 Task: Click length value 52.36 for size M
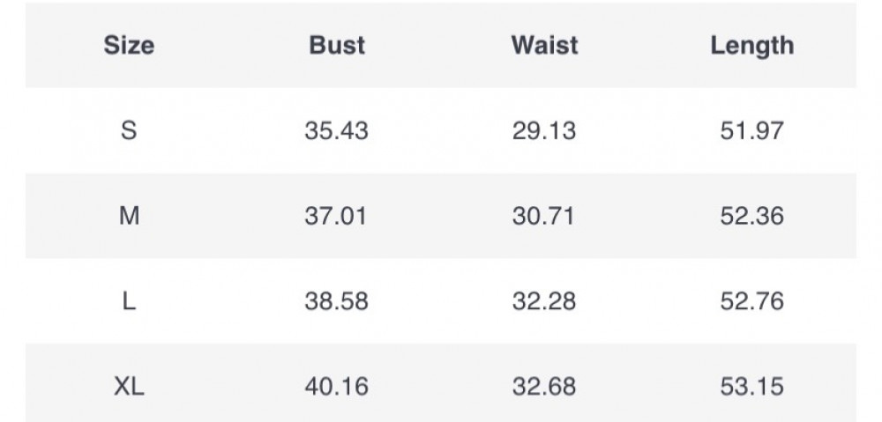click(x=751, y=216)
